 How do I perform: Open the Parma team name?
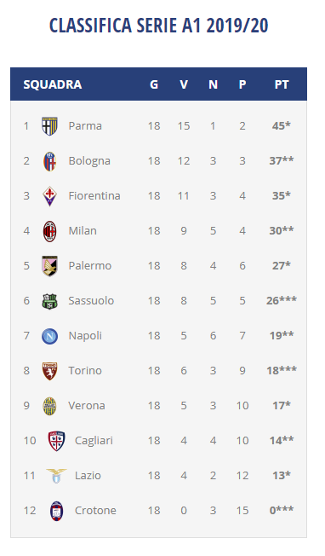tap(85, 126)
